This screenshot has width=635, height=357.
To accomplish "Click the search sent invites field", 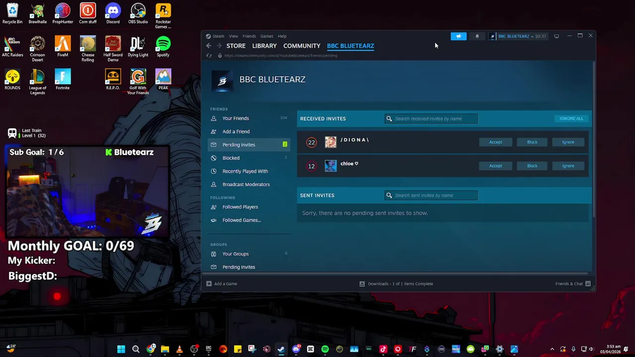I will (431, 195).
